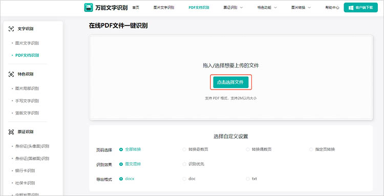Select 身份证(头像面)识别 in sidebar
The width and height of the screenshot is (384, 196).
[x=32, y=146]
